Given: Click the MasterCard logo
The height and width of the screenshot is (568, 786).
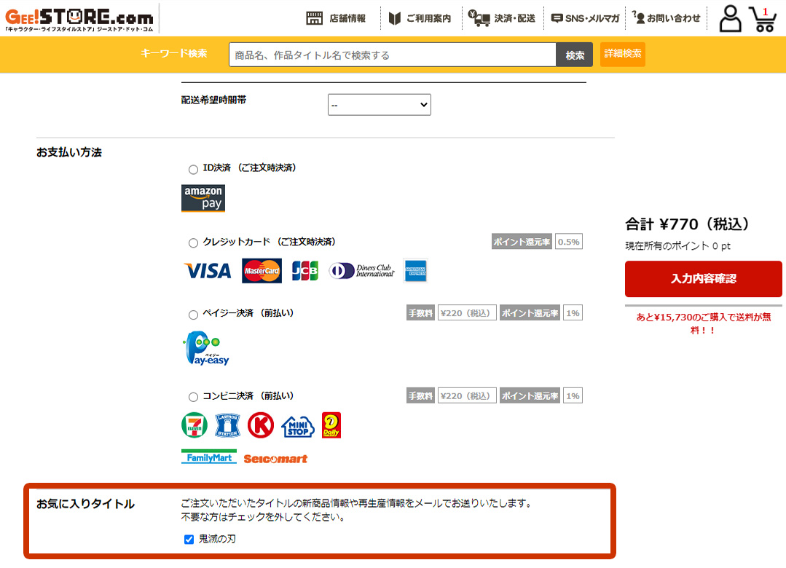Looking at the screenshot, I should point(262,271).
